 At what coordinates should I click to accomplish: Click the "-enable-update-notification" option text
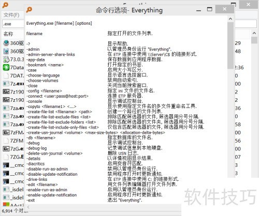coord(51,195)
